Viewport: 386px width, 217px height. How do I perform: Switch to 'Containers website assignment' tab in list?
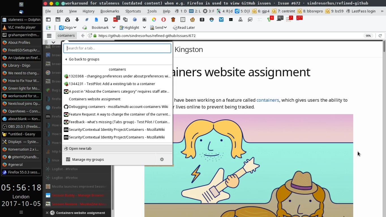tap(117, 99)
